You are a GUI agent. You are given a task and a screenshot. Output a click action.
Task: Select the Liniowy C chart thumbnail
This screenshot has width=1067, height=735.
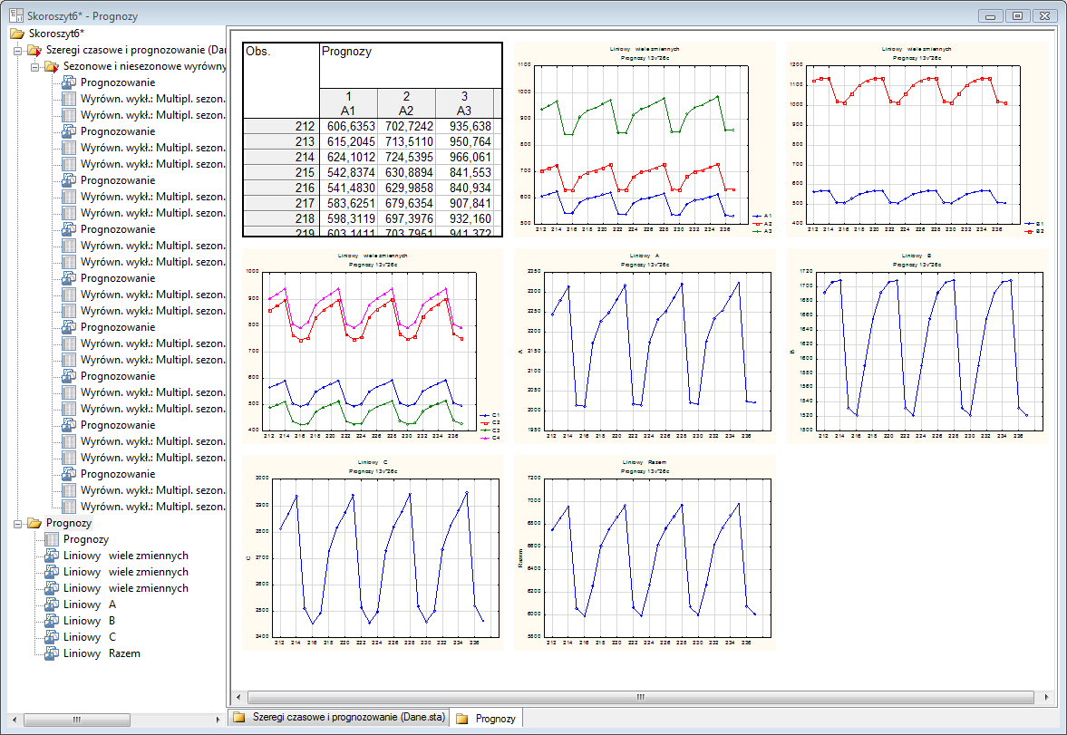pos(373,553)
